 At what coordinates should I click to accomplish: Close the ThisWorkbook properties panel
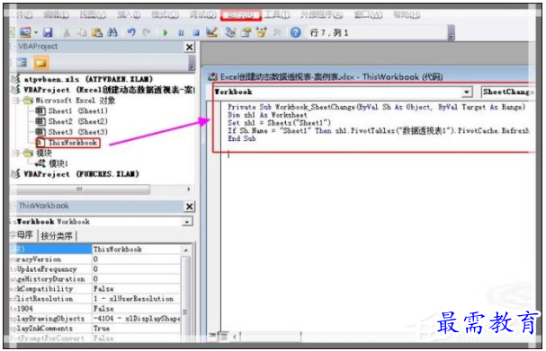click(190, 206)
